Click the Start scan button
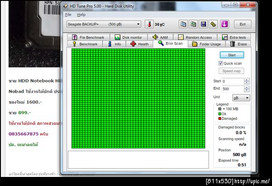 232,55
